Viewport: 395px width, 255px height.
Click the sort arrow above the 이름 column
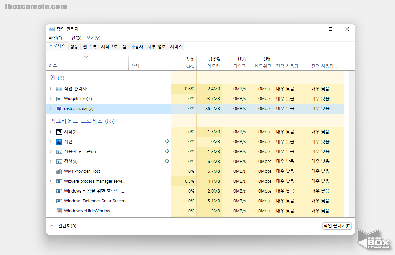click(x=86, y=56)
